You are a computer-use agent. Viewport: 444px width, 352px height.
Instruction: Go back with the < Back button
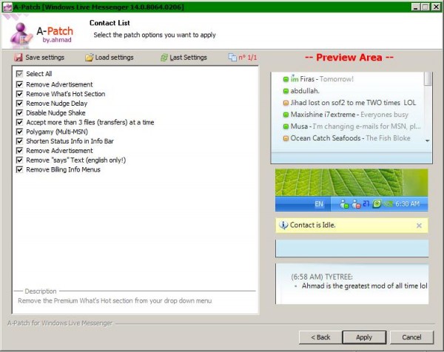pyautogui.click(x=320, y=337)
